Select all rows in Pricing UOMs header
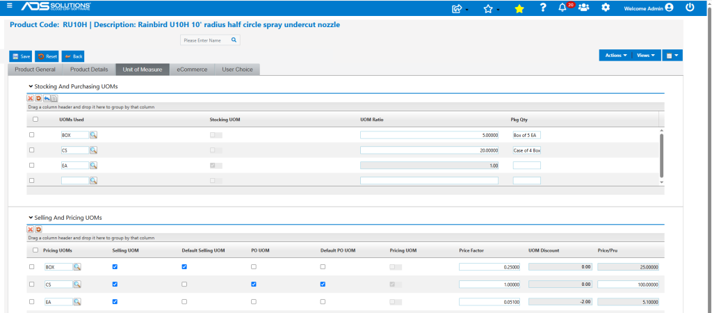This screenshot has height=313, width=712. 35,250
